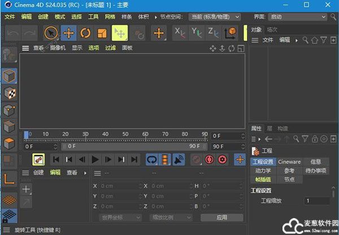Click the record active objects button

tap(210, 159)
